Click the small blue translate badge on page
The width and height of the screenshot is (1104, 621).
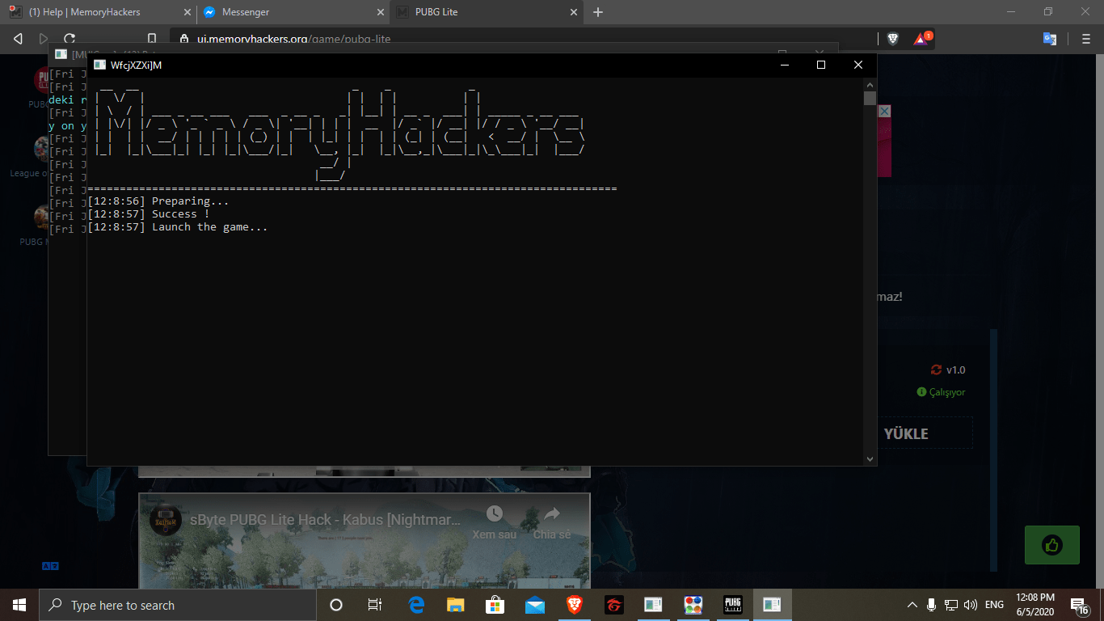tap(50, 566)
